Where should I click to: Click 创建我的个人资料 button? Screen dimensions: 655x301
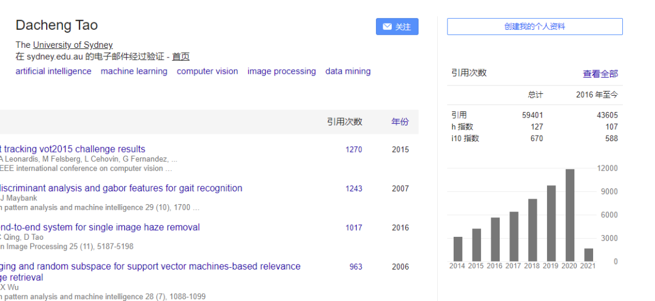pyautogui.click(x=534, y=27)
